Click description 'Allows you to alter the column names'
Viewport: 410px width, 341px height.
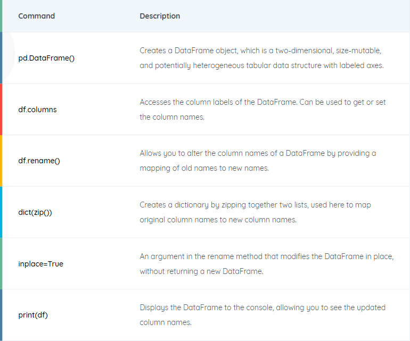258,161
